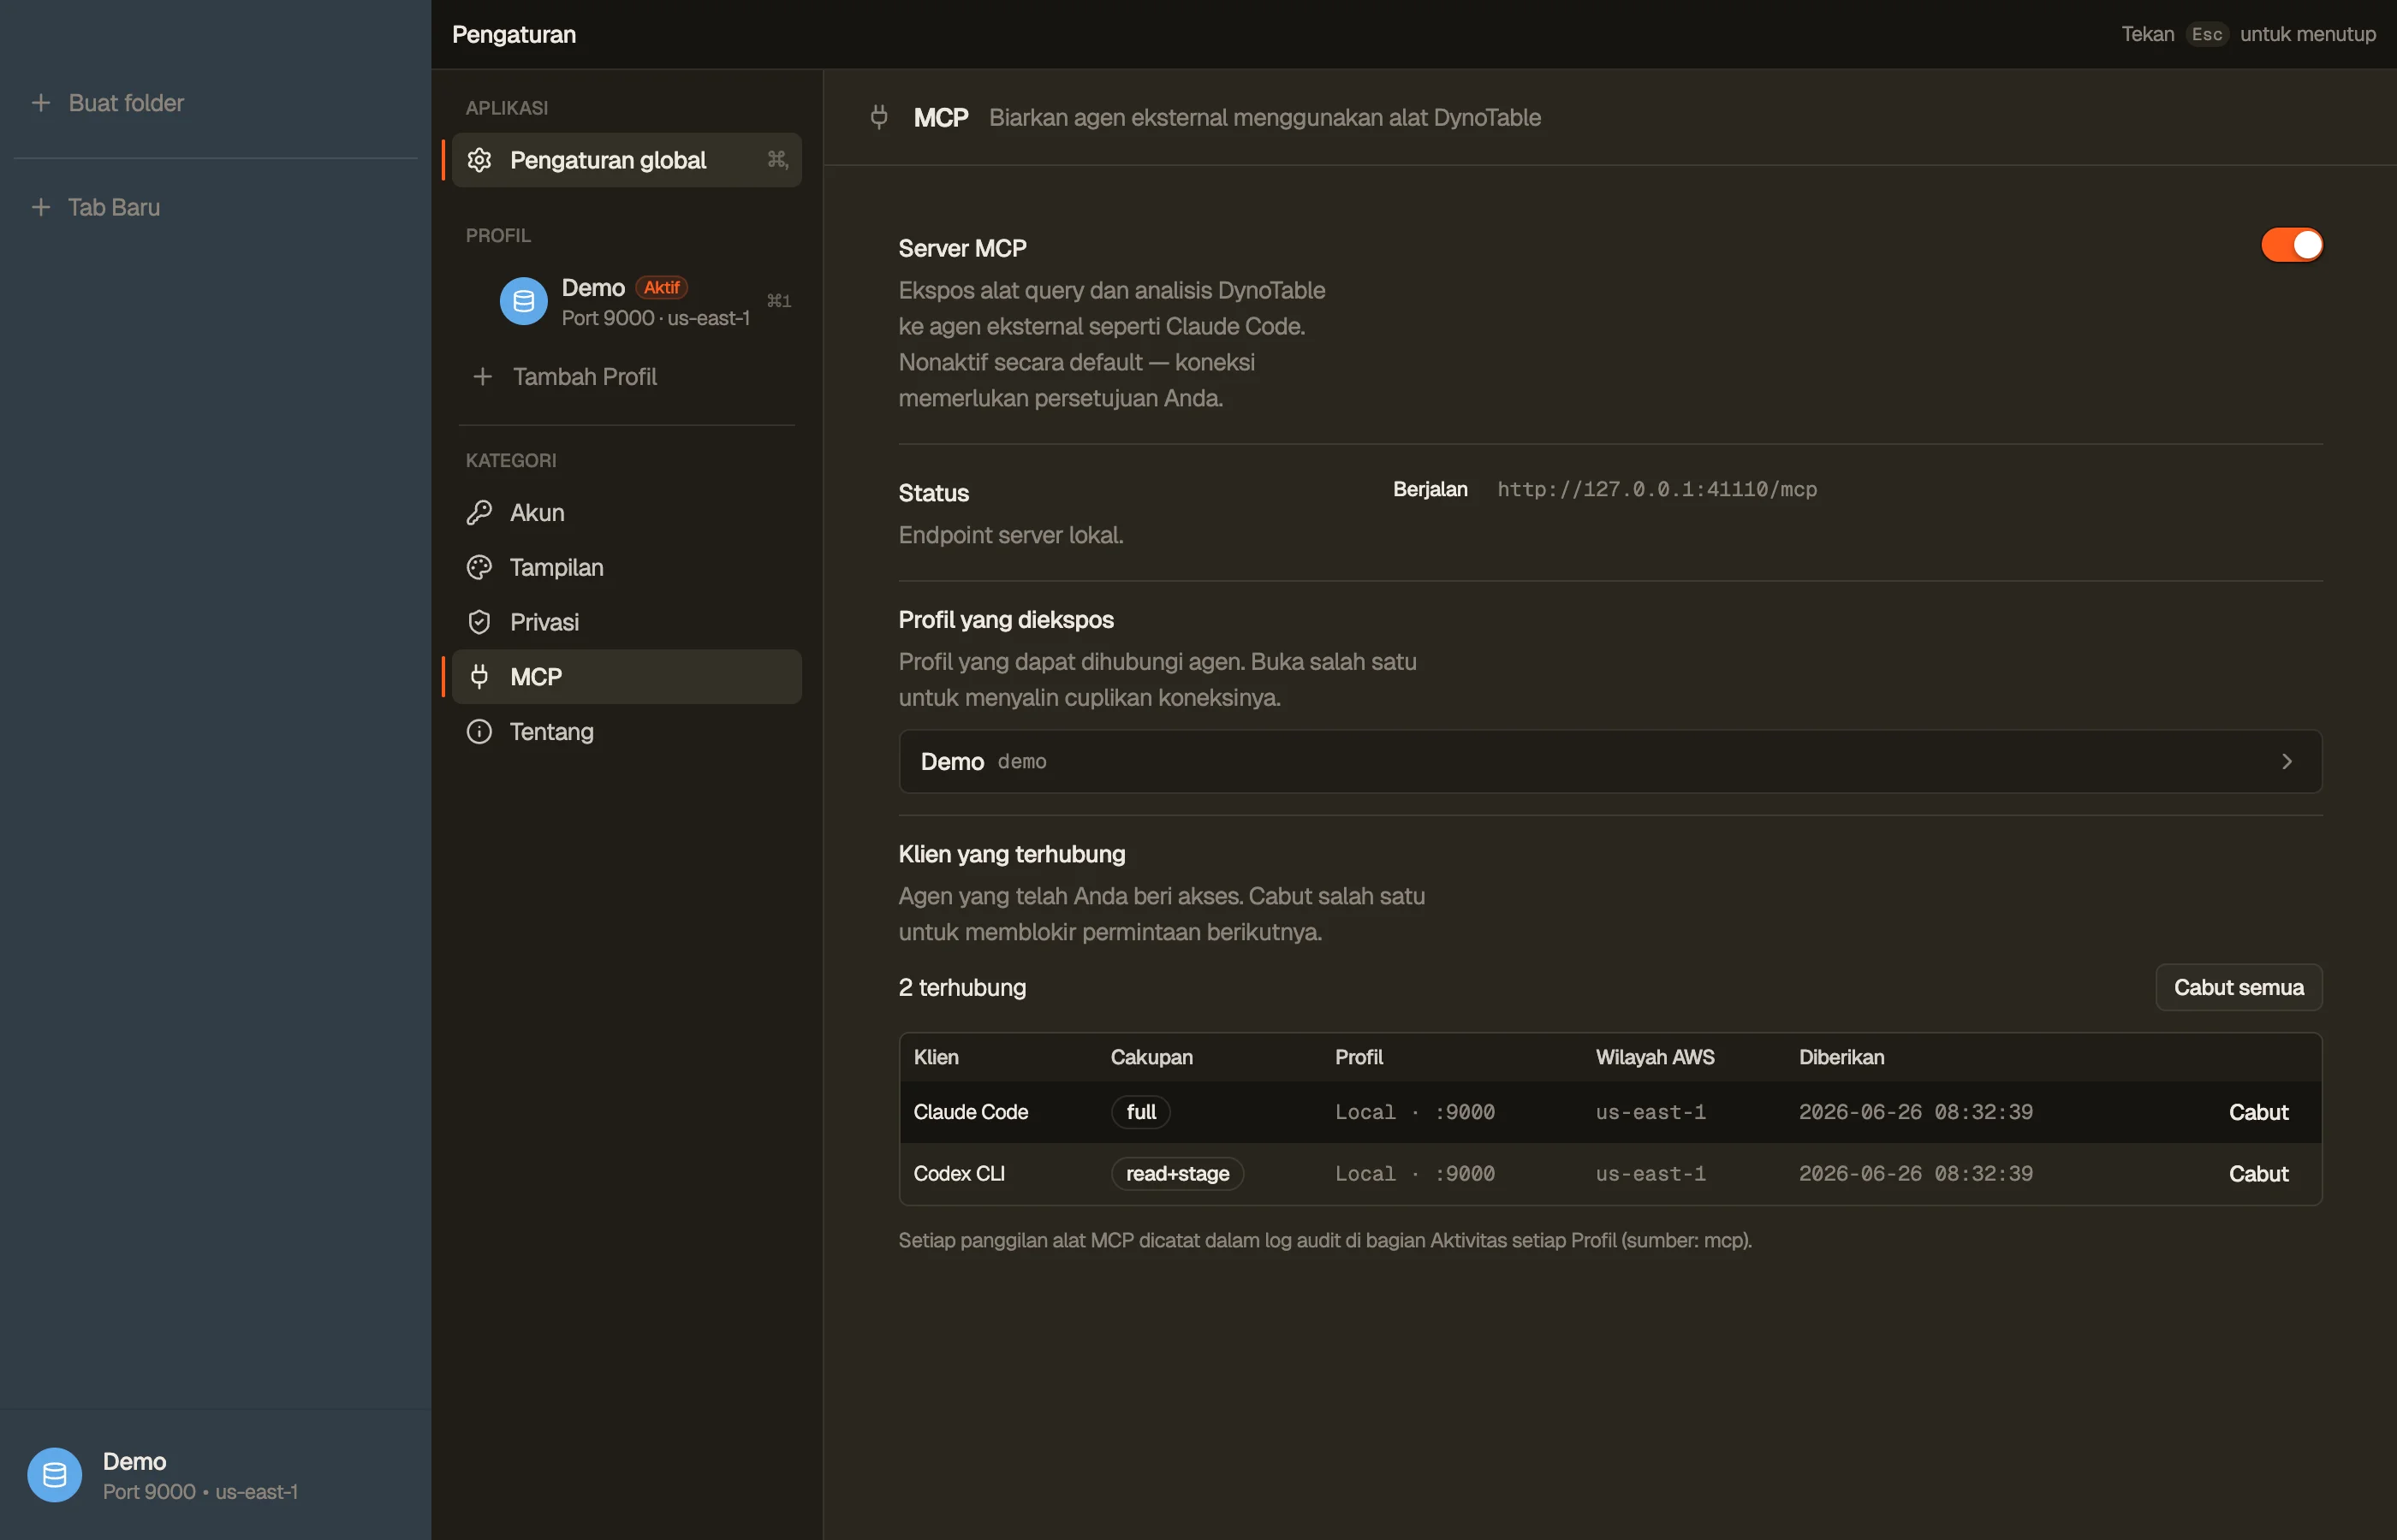The width and height of the screenshot is (2397, 1540).
Task: Click the Demo avatar in the bottom-left status area
Action: pyautogui.click(x=54, y=1475)
